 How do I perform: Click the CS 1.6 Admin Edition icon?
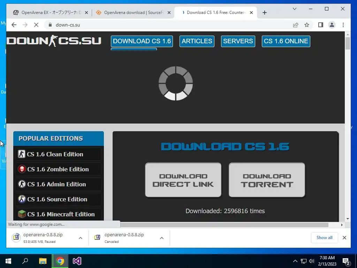(22, 184)
